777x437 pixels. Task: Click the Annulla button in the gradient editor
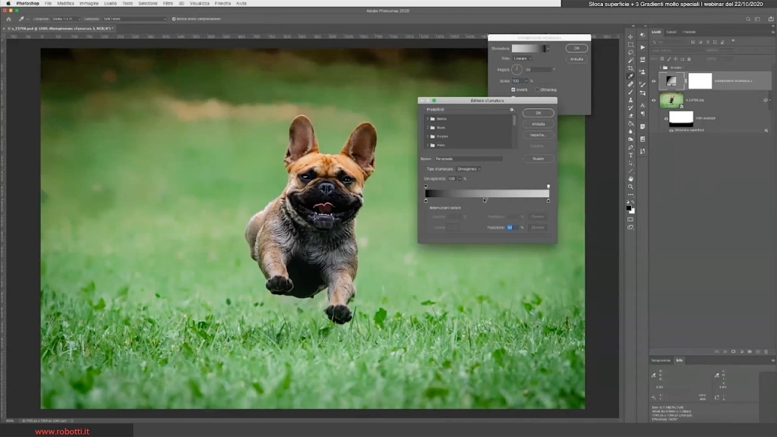click(x=538, y=123)
